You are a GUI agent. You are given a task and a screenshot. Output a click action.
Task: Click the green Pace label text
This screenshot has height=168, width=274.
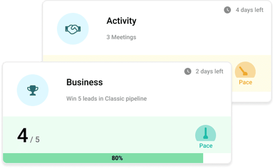[206, 146]
